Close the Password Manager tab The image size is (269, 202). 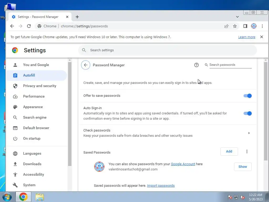[x=67, y=17]
